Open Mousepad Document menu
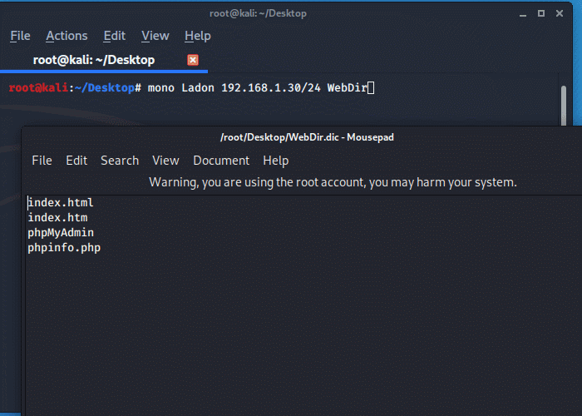The width and height of the screenshot is (582, 416). point(222,161)
